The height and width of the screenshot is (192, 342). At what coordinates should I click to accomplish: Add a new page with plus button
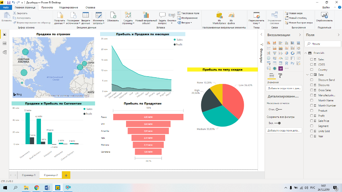66,175
